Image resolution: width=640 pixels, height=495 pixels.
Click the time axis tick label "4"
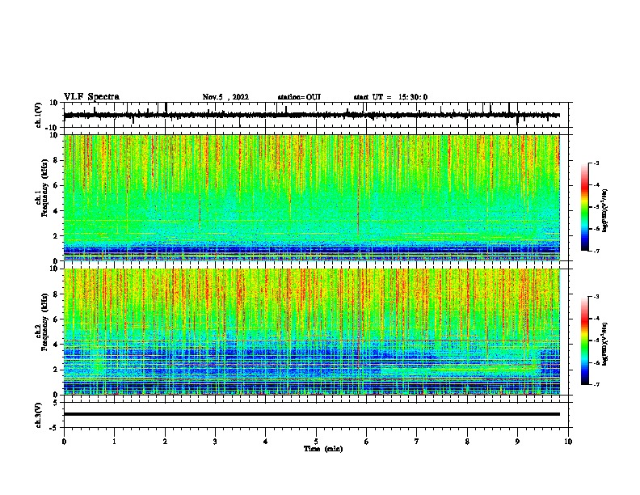coord(266,442)
